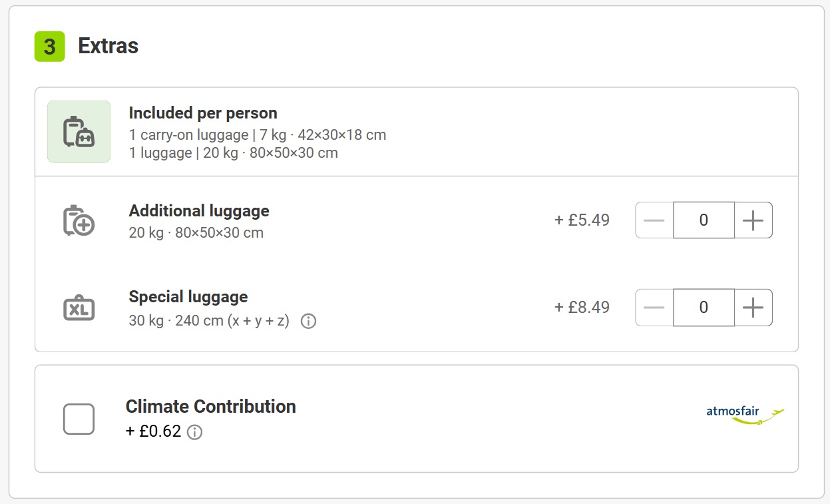Click the atmosfair logo
Viewport: 830px width, 504px height.
point(745,414)
